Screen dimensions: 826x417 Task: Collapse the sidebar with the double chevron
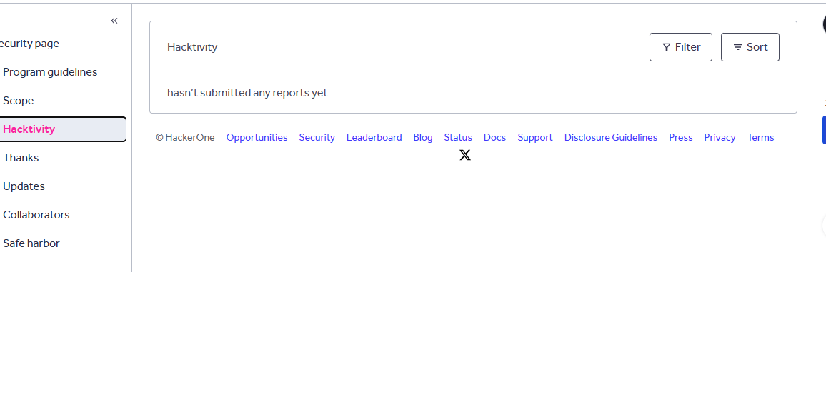pyautogui.click(x=114, y=21)
